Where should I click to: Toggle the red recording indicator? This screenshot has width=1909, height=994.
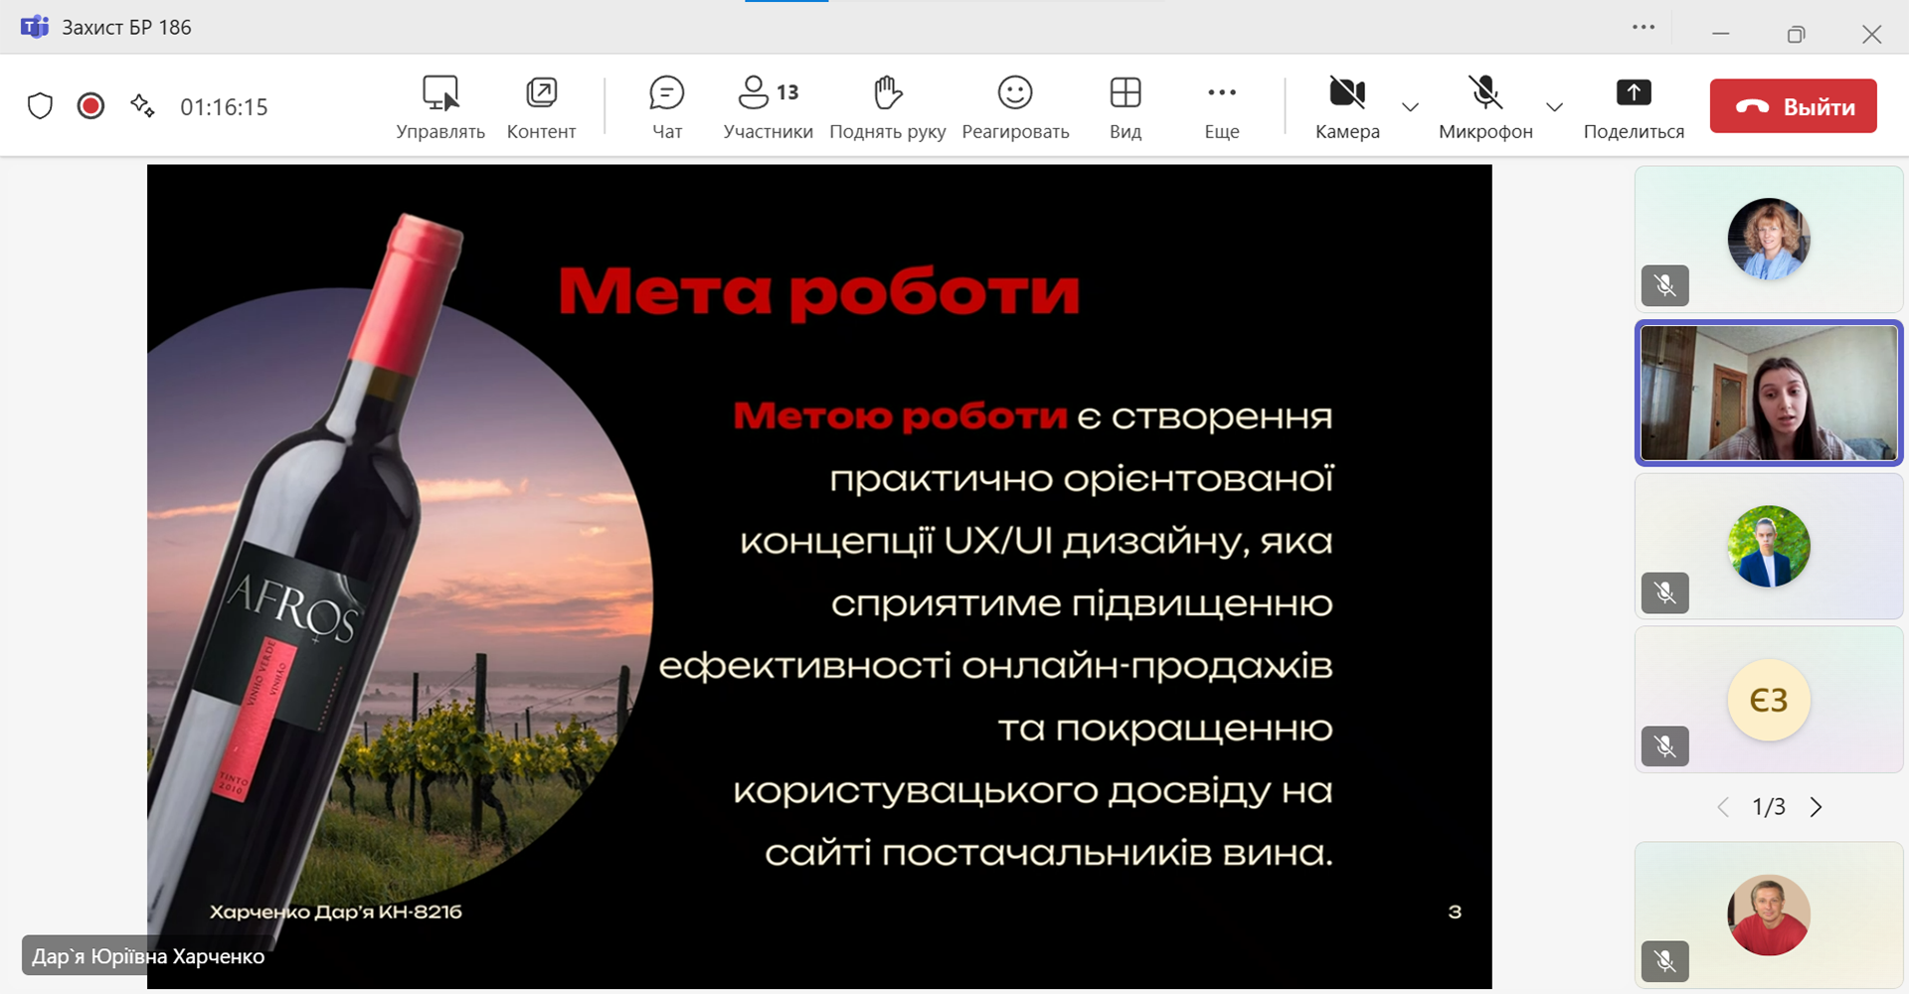click(90, 106)
